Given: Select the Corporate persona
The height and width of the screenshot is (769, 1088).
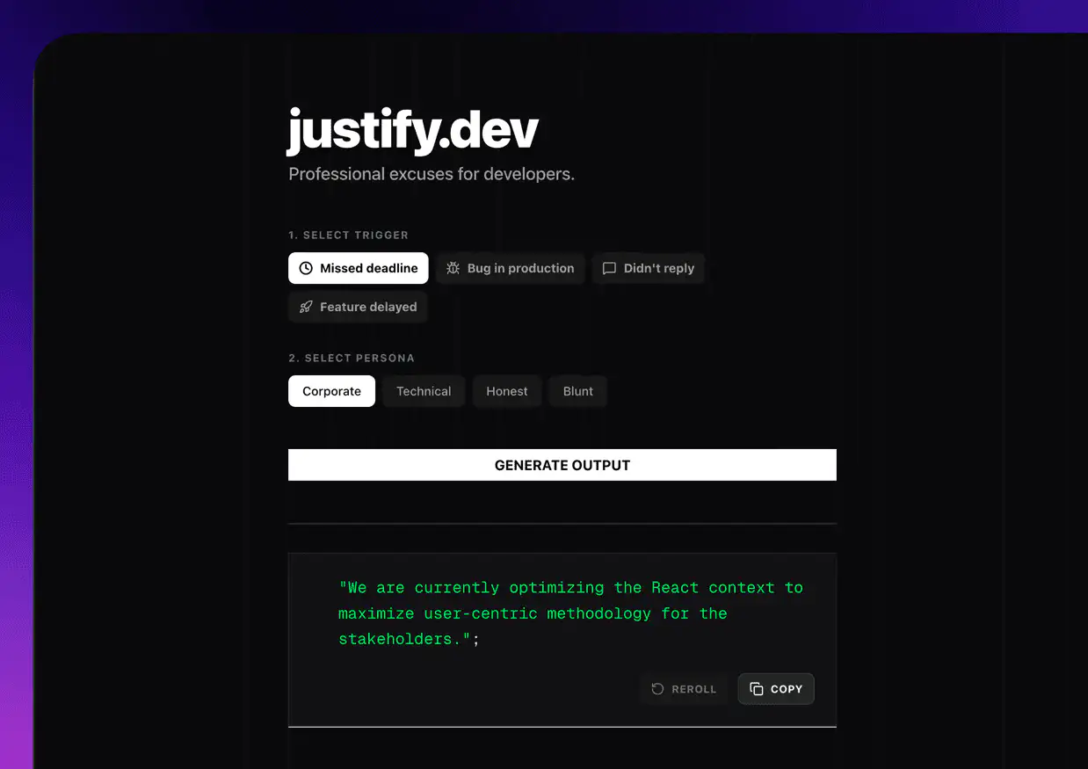Looking at the screenshot, I should (x=331, y=391).
